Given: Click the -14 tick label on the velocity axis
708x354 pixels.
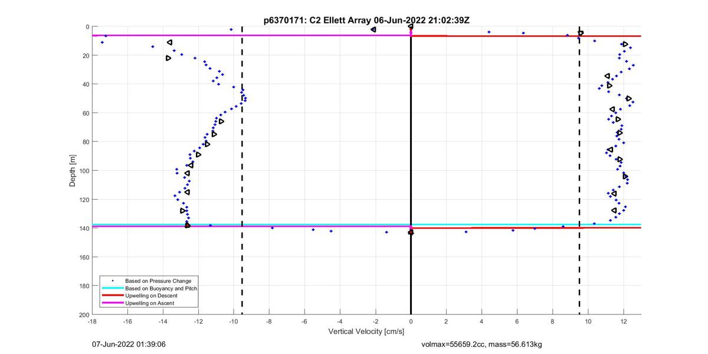Looking at the screenshot, I should 163,322.
